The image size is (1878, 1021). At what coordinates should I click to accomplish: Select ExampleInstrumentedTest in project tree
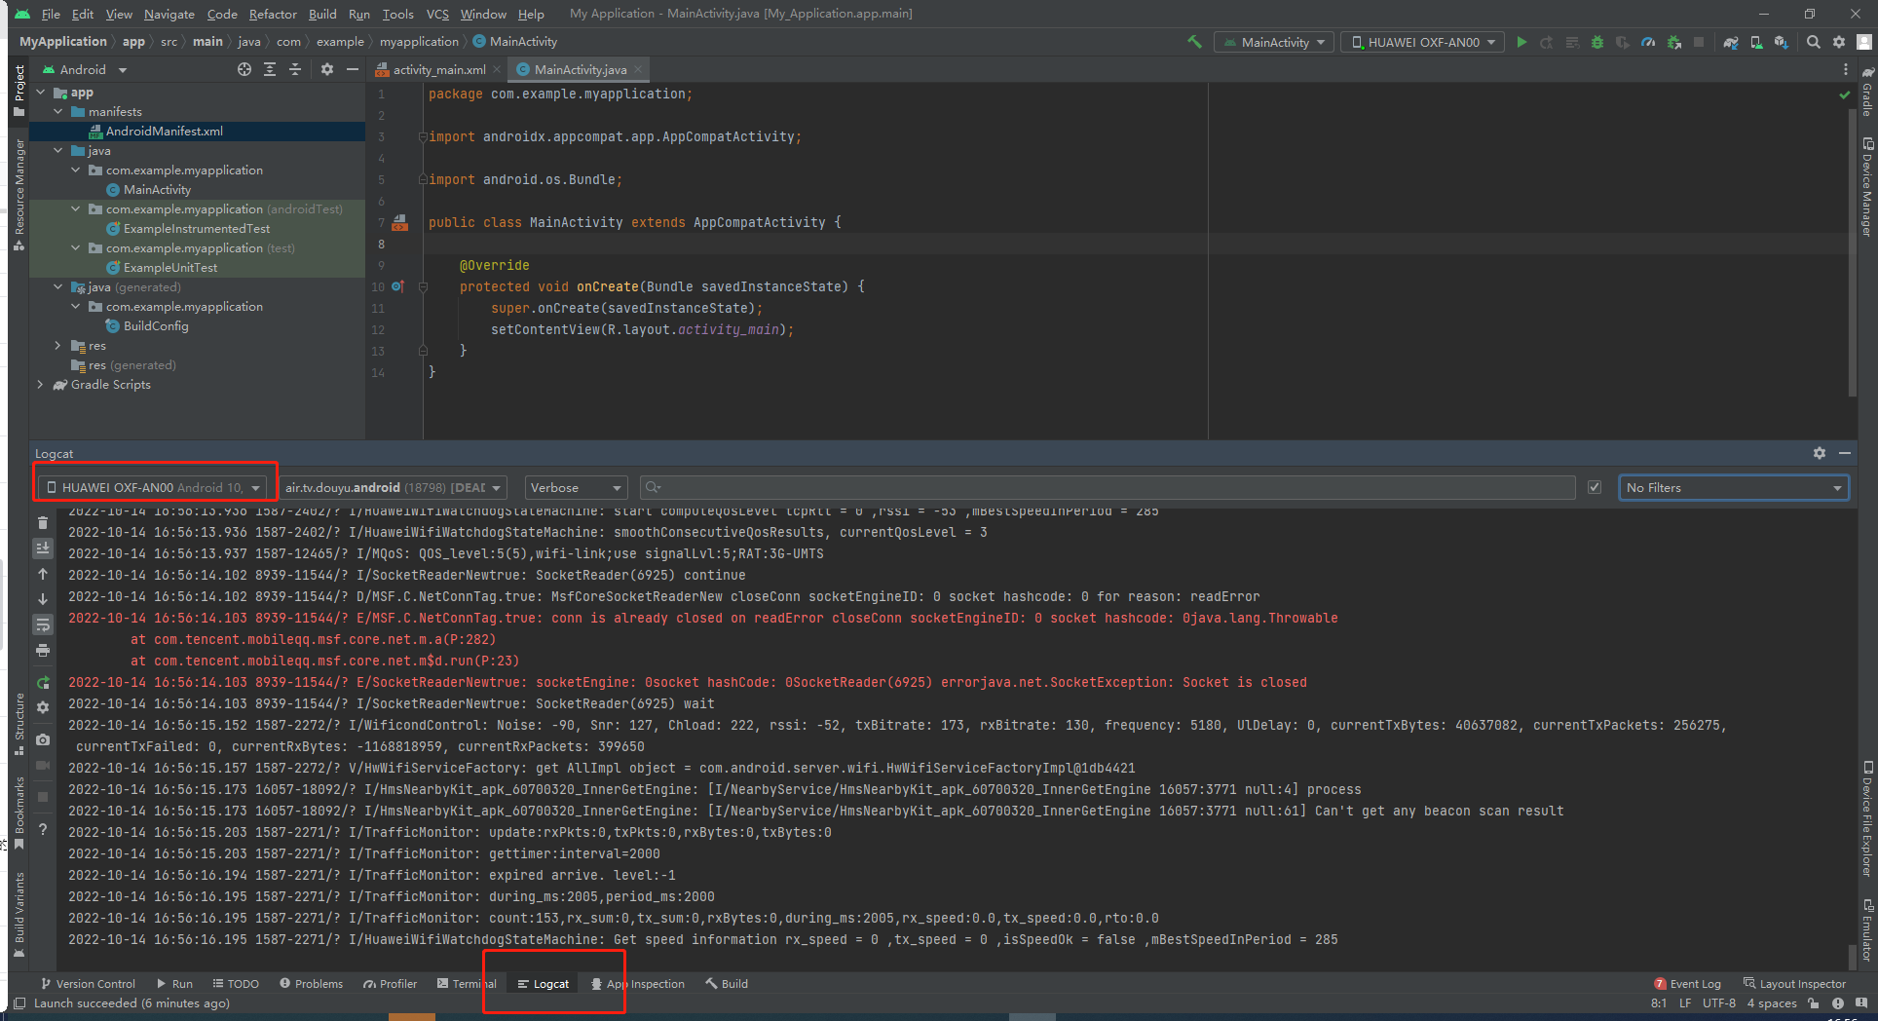pos(197,229)
